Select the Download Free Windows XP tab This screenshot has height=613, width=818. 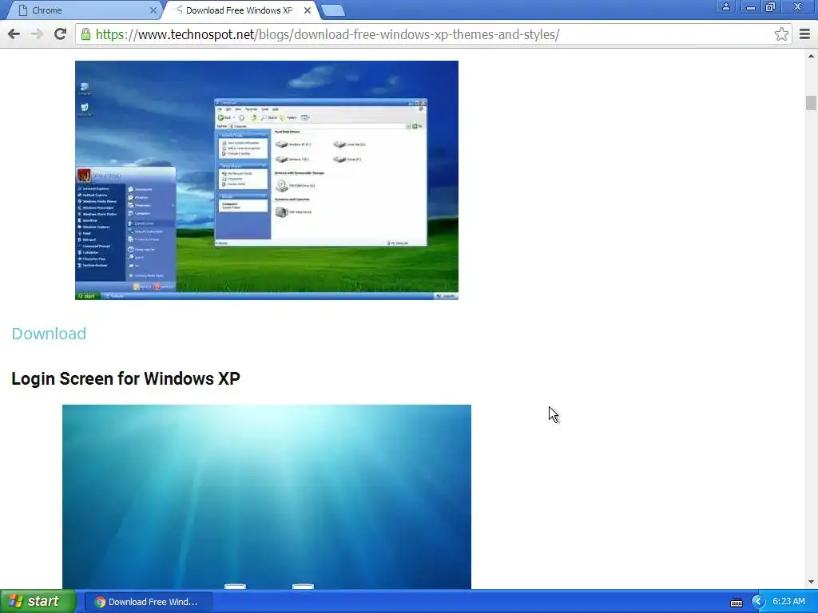point(238,10)
